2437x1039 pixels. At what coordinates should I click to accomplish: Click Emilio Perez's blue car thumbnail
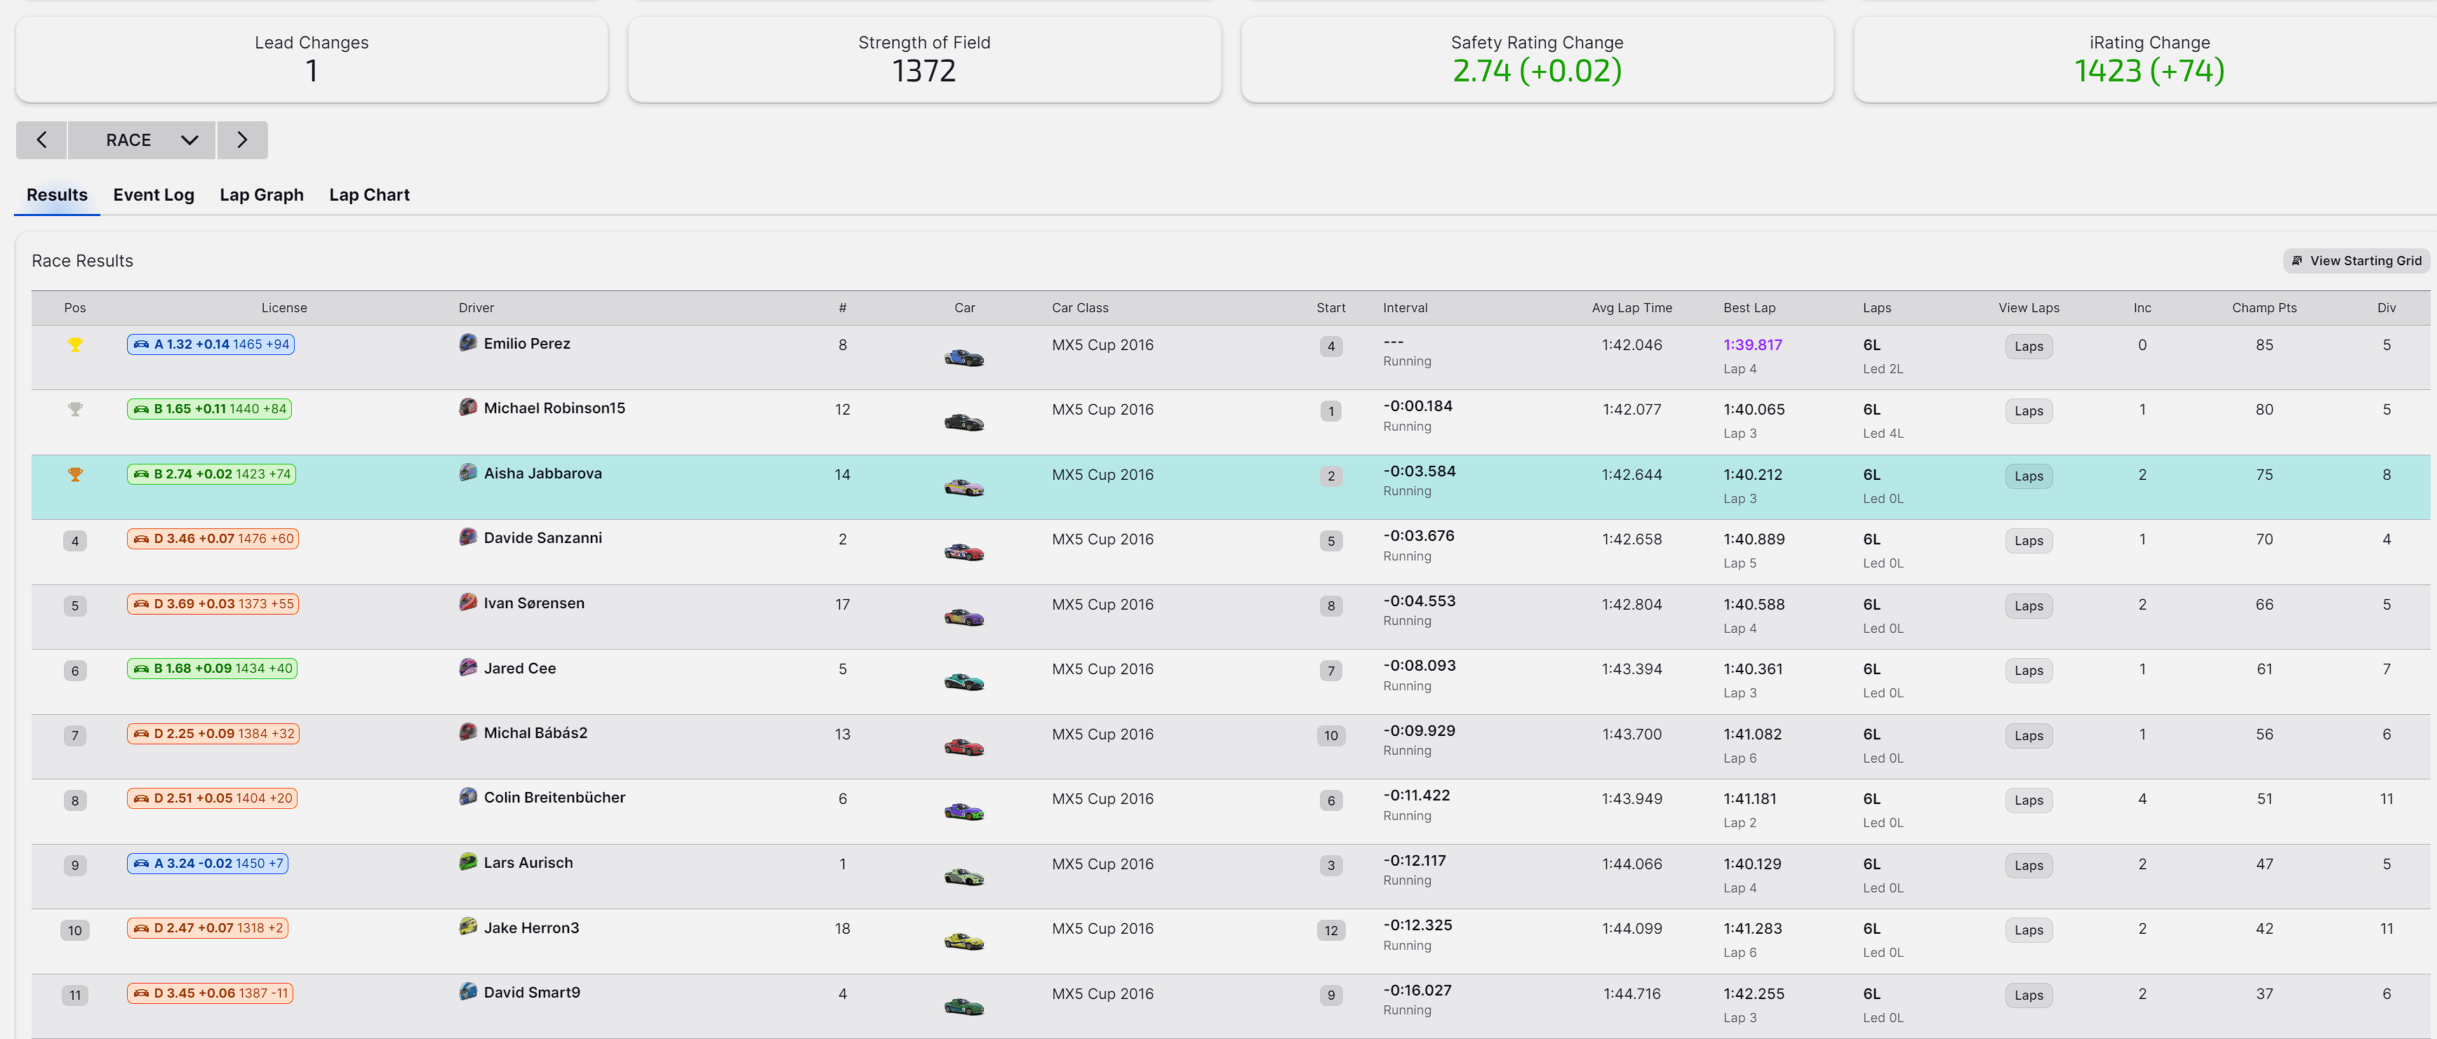(x=964, y=357)
